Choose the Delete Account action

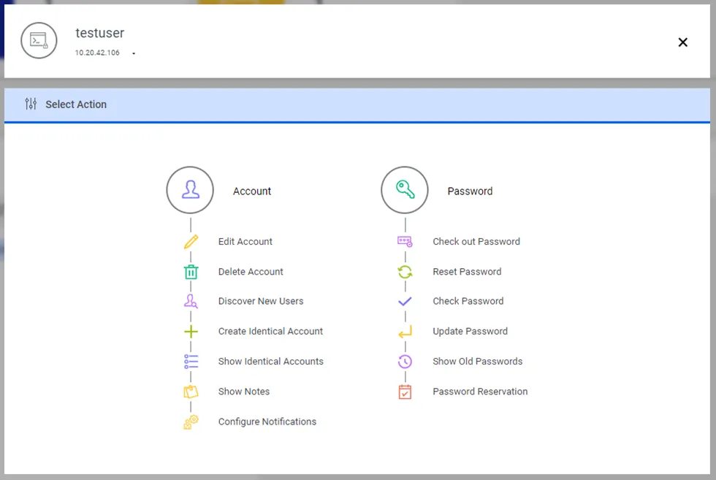pos(251,272)
